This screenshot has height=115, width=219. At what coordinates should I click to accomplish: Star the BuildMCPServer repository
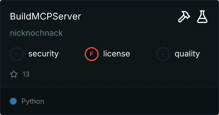coord(14,74)
